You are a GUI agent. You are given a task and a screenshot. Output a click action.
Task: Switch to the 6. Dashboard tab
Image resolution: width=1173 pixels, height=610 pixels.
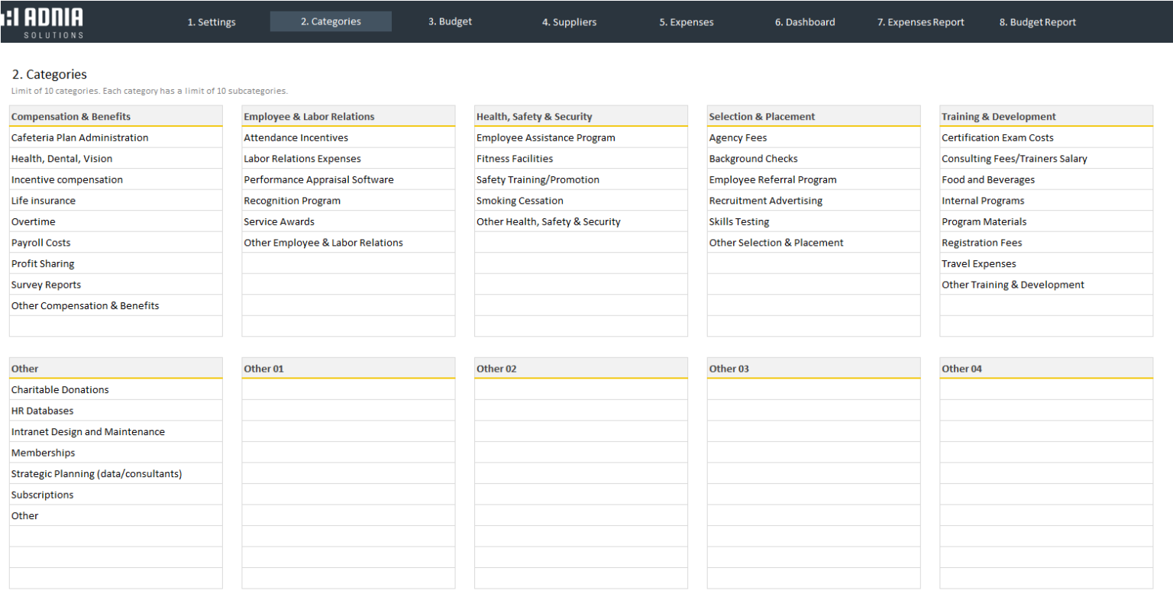click(x=805, y=21)
